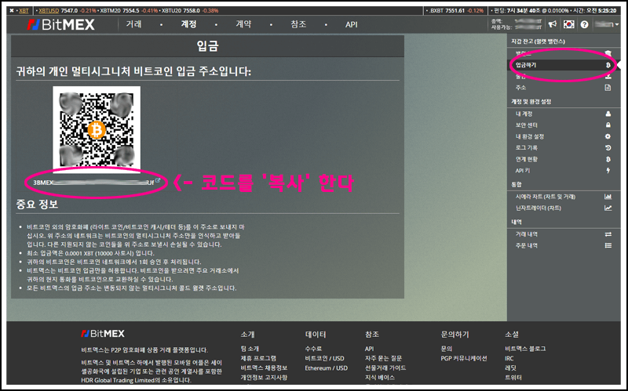This screenshot has width=628, height=391.
Task: Expand the user account dropdown arrow
Action: point(617,25)
